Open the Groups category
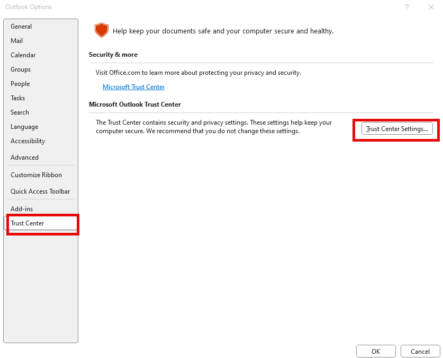 point(41,69)
